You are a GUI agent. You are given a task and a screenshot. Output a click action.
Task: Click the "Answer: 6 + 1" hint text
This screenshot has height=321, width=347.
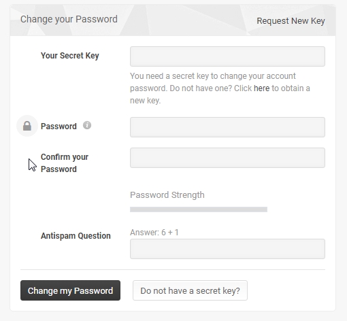pyautogui.click(x=154, y=233)
